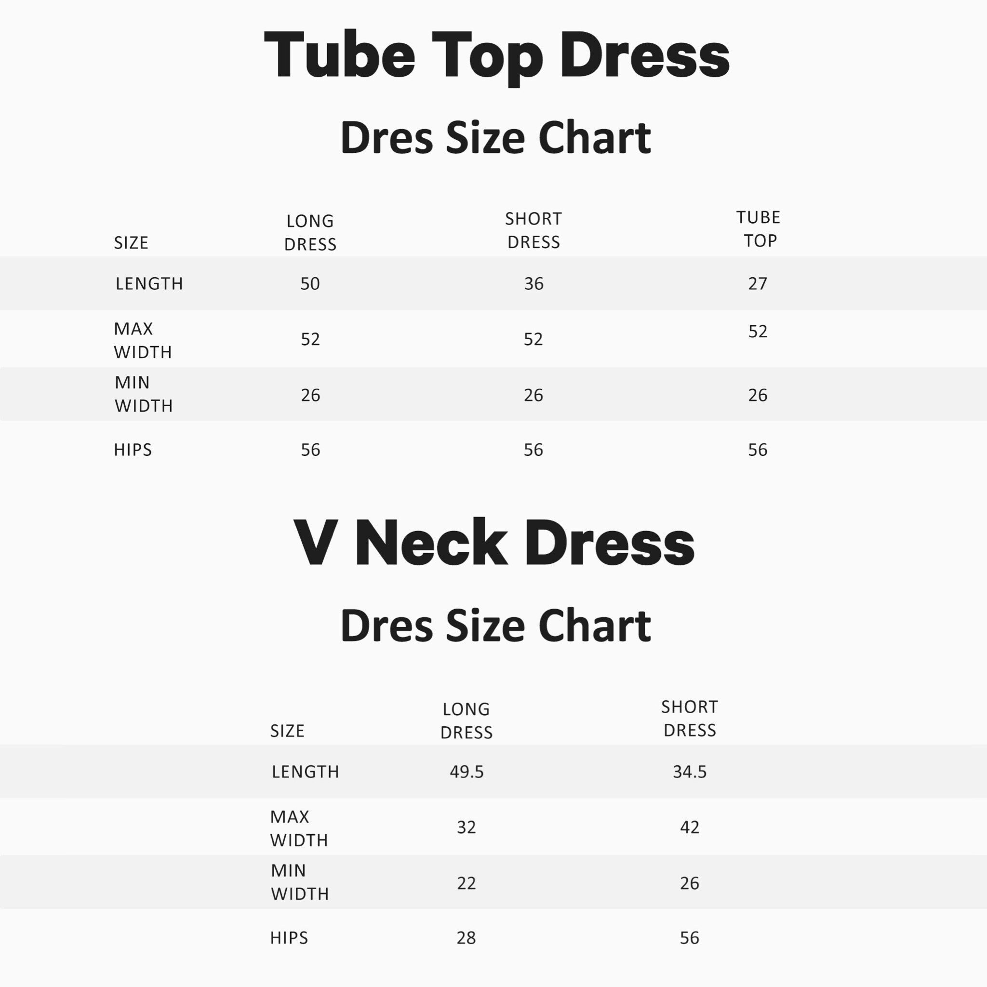
Task: Click the V Neck table's LENGTH row label
Action: click(306, 772)
